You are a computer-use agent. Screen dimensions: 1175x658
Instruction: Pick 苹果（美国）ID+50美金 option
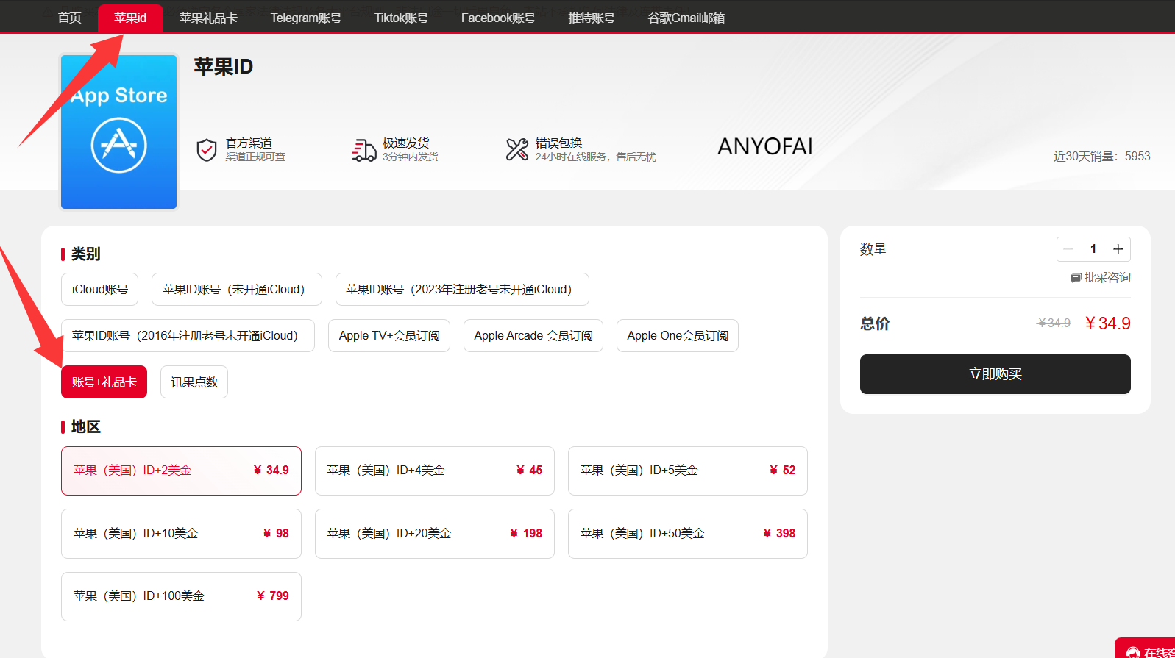(x=688, y=534)
